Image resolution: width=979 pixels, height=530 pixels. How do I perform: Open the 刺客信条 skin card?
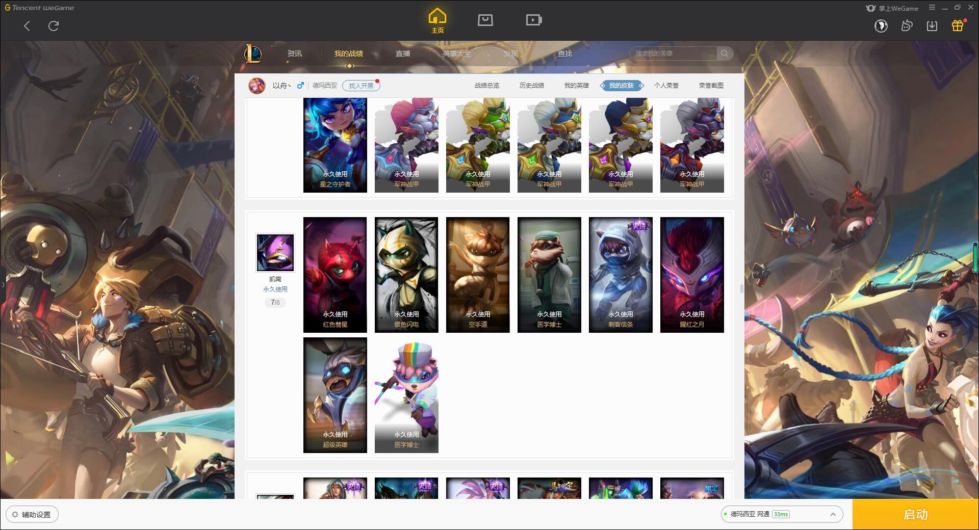click(x=621, y=275)
